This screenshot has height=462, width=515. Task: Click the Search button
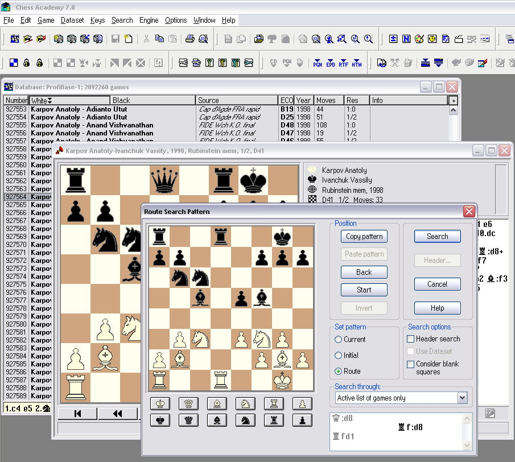(436, 236)
